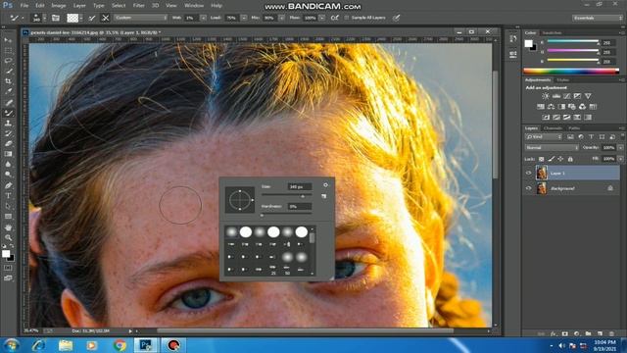Select the Zoom tool

[x=8, y=237]
